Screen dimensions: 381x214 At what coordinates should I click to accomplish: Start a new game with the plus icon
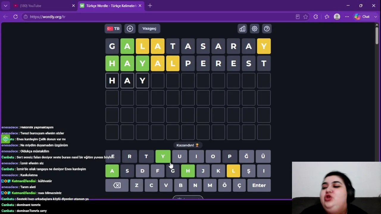[130, 29]
